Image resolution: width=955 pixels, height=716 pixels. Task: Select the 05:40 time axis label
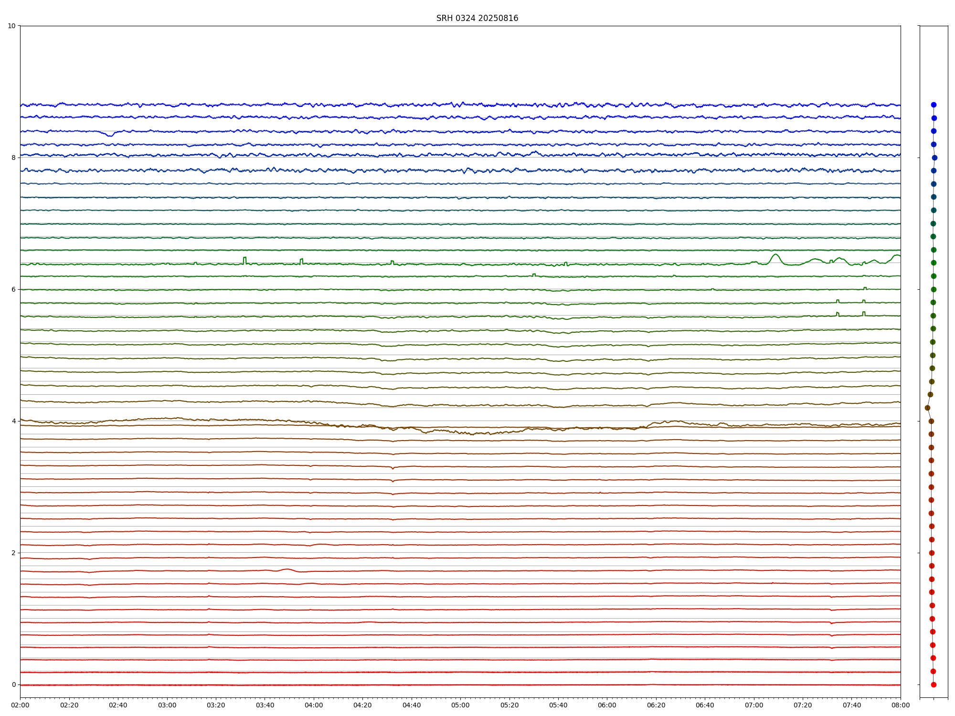[558, 705]
